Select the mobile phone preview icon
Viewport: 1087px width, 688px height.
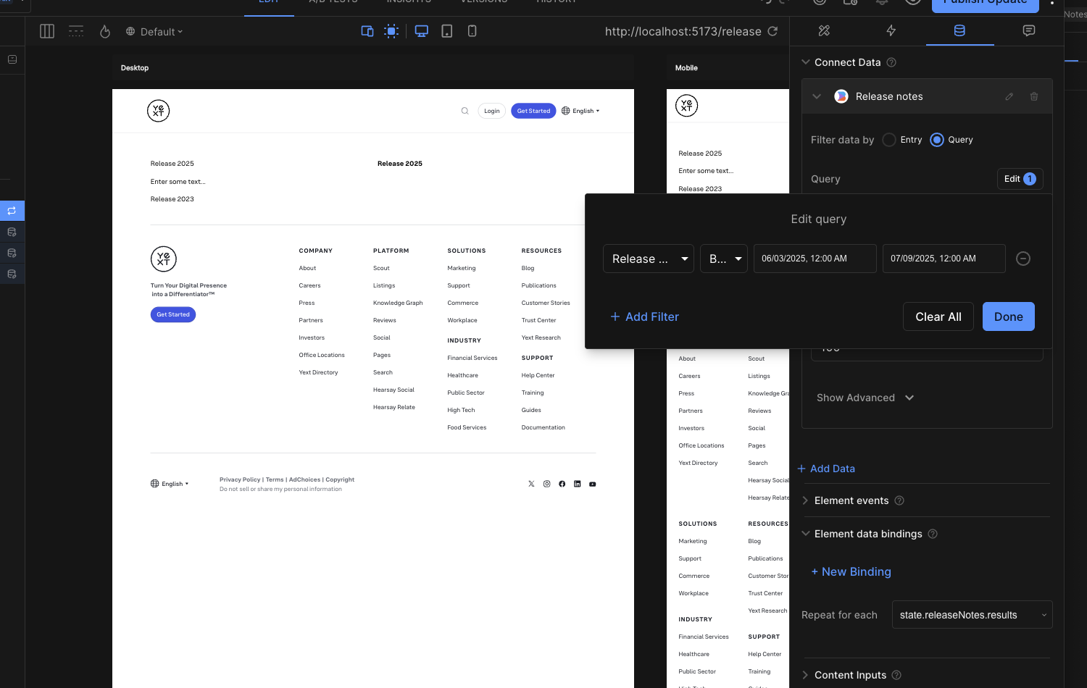(472, 31)
